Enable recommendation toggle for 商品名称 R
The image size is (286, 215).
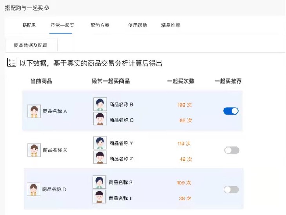(x=231, y=189)
